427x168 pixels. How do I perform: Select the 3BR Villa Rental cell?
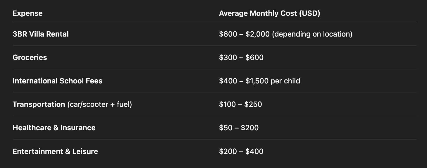(x=41, y=34)
